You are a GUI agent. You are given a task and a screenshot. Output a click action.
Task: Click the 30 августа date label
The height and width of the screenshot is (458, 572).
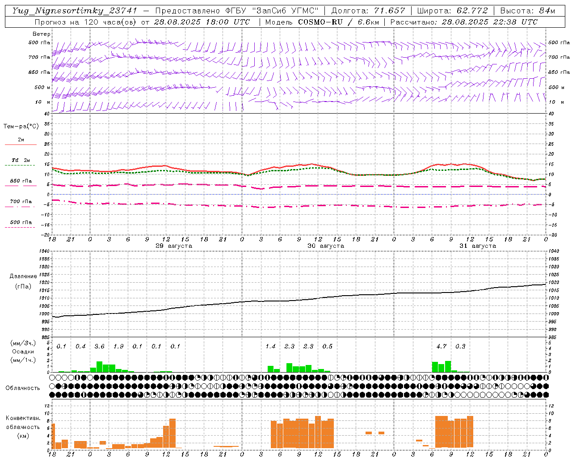(x=326, y=246)
